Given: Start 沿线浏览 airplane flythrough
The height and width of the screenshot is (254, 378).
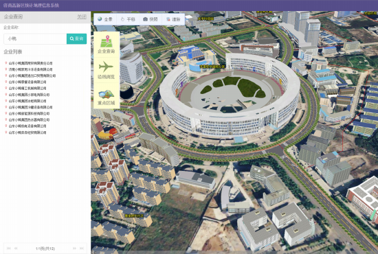Looking at the screenshot, I should coord(107,70).
